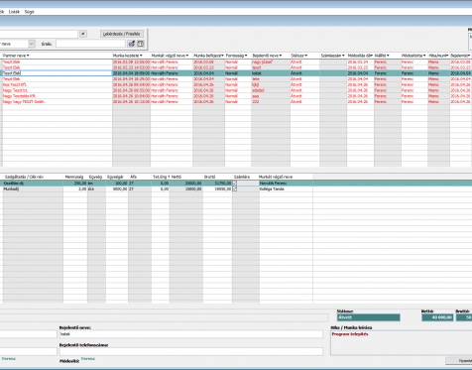Click the '222' reporter cell

point(271,102)
